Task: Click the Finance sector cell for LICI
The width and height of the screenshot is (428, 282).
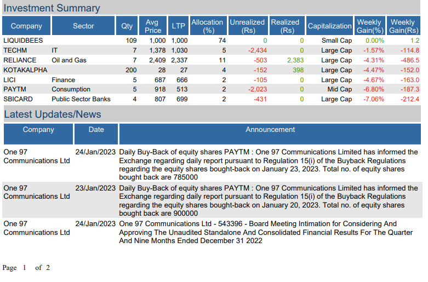Action: (x=64, y=79)
